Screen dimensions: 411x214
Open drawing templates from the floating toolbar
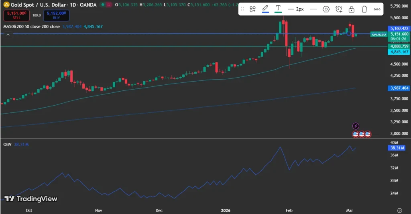pos(252,10)
